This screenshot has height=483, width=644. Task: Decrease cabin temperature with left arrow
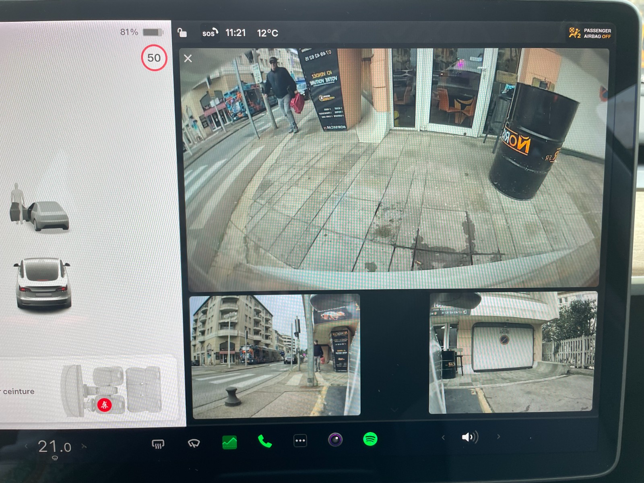[27, 446]
